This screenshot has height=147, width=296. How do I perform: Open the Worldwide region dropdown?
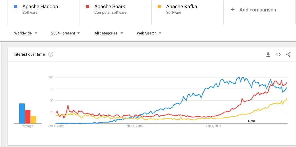coord(26,33)
